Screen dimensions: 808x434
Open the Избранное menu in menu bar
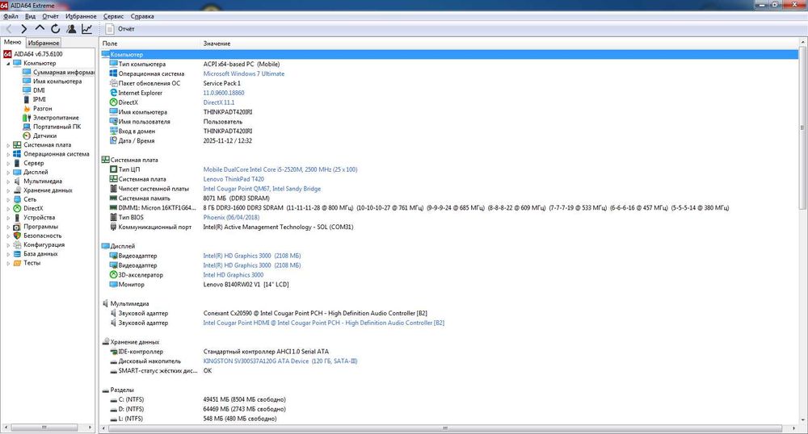pos(81,16)
